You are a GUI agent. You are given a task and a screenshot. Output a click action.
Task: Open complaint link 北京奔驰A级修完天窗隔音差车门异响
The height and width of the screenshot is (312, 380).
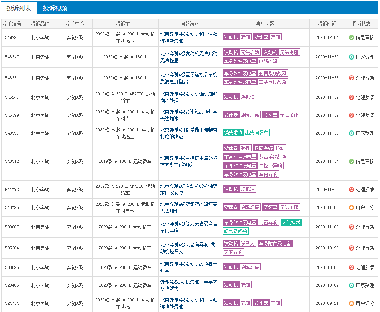point(189,227)
